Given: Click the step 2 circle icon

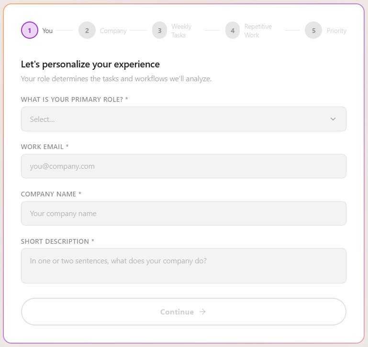Looking at the screenshot, I should click(x=87, y=31).
